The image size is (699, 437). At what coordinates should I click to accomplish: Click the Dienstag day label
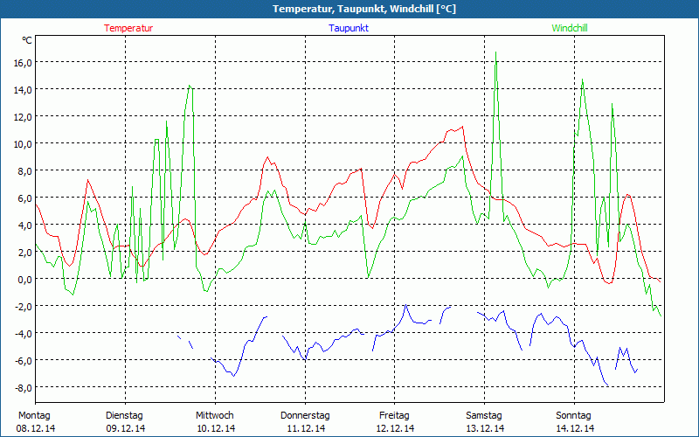(124, 416)
